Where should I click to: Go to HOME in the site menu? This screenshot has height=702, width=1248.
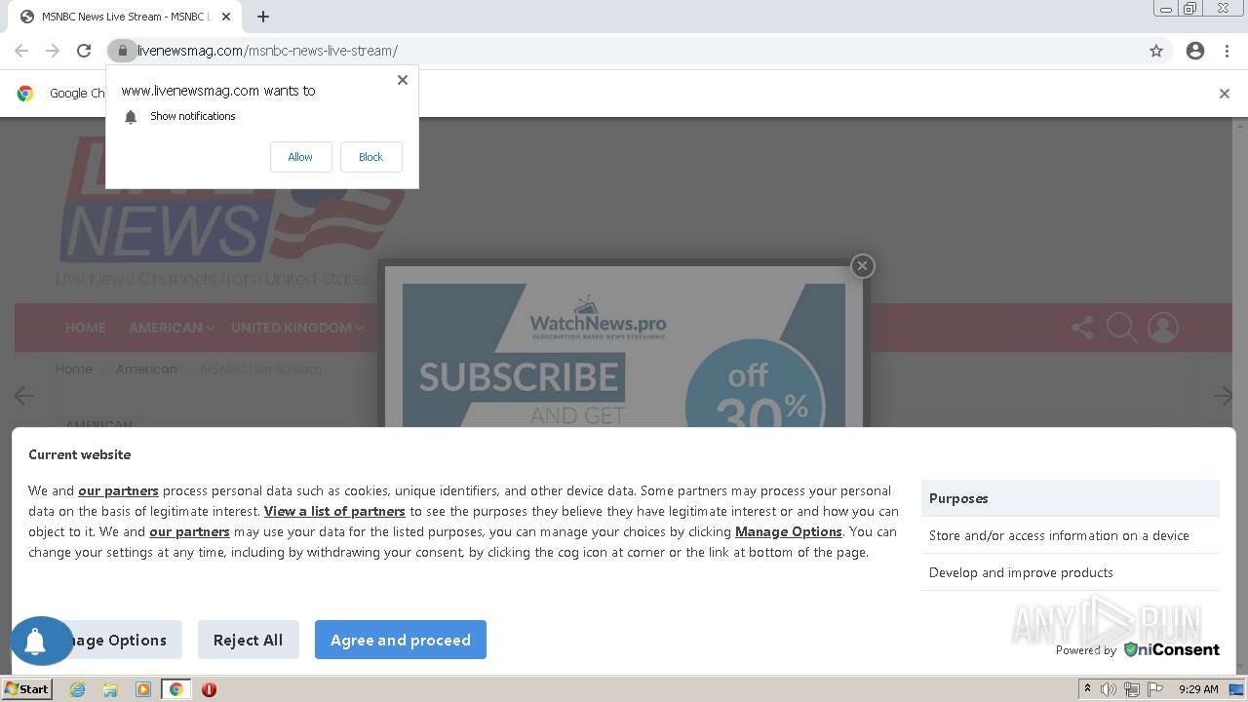point(86,328)
